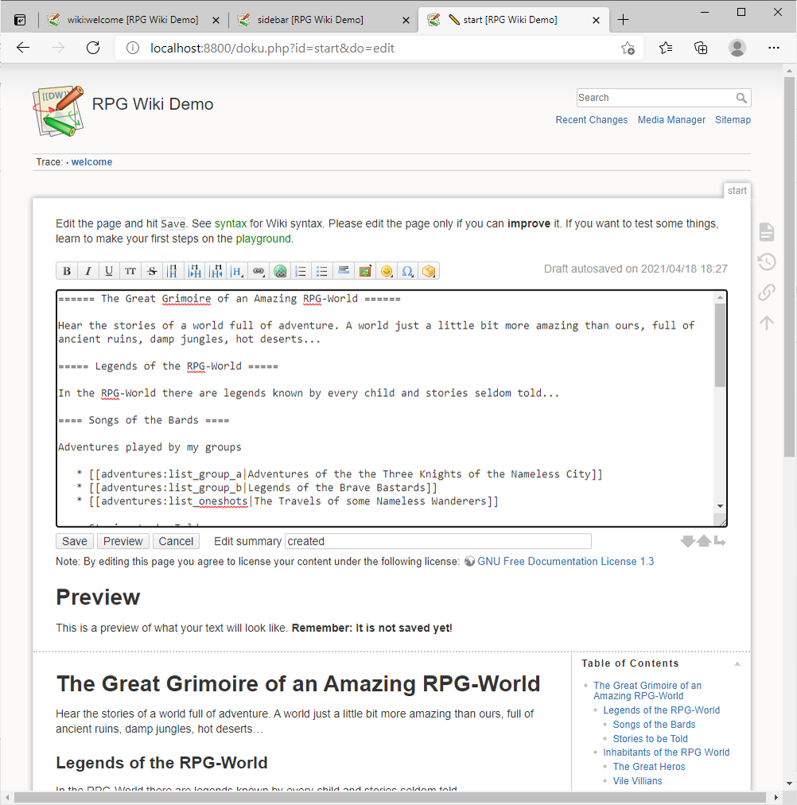Open welcome trace breadcrumb link

[91, 161]
